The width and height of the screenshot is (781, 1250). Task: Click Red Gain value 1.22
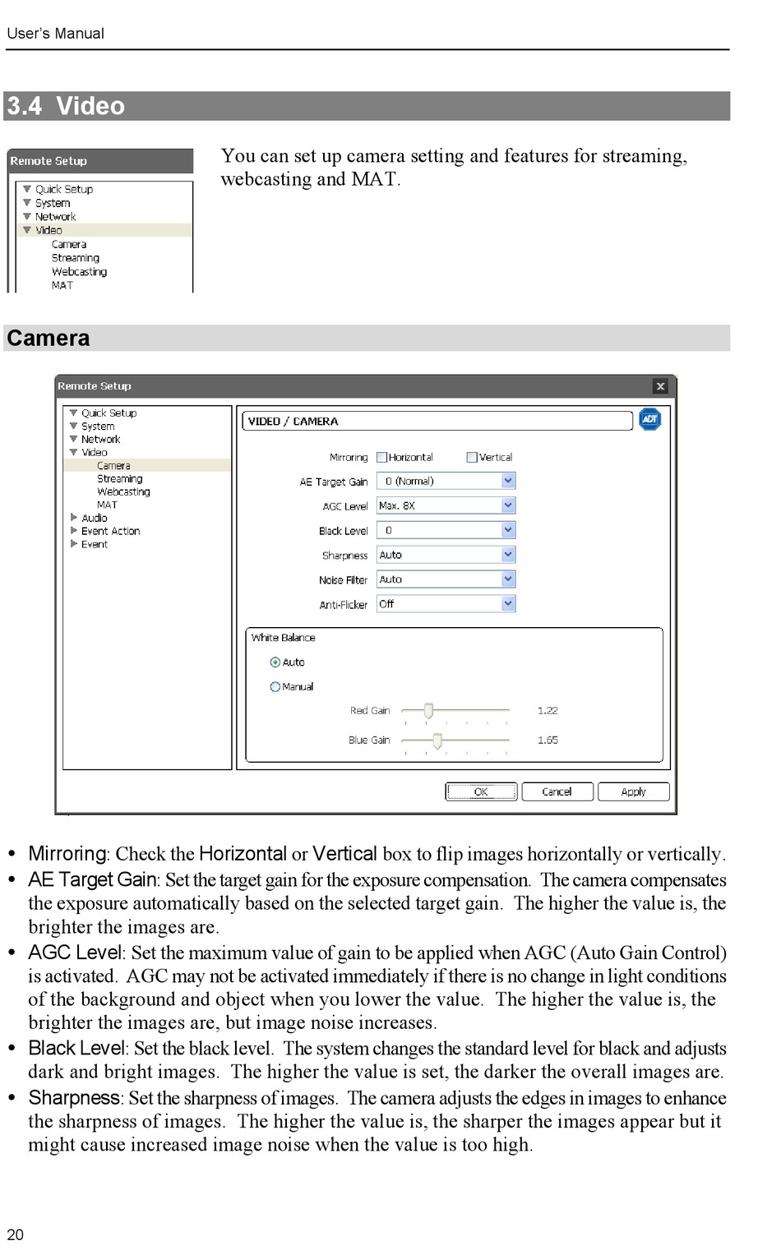(548, 710)
